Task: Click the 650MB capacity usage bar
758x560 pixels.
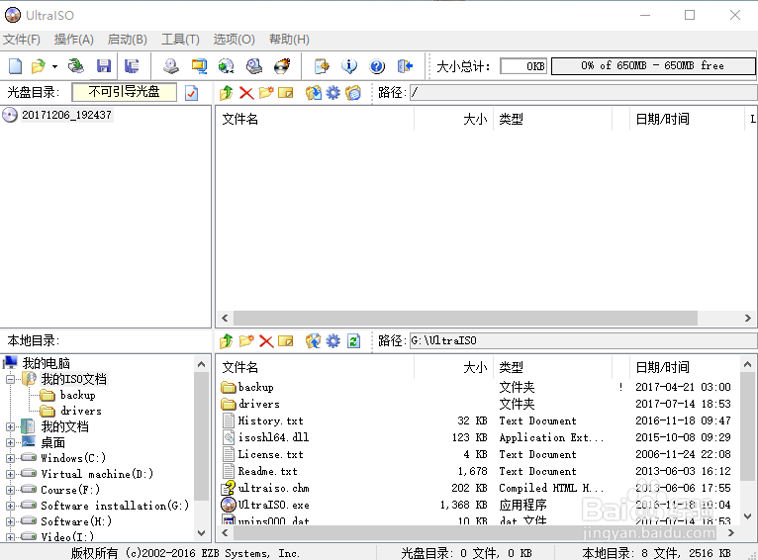Action: tap(653, 66)
